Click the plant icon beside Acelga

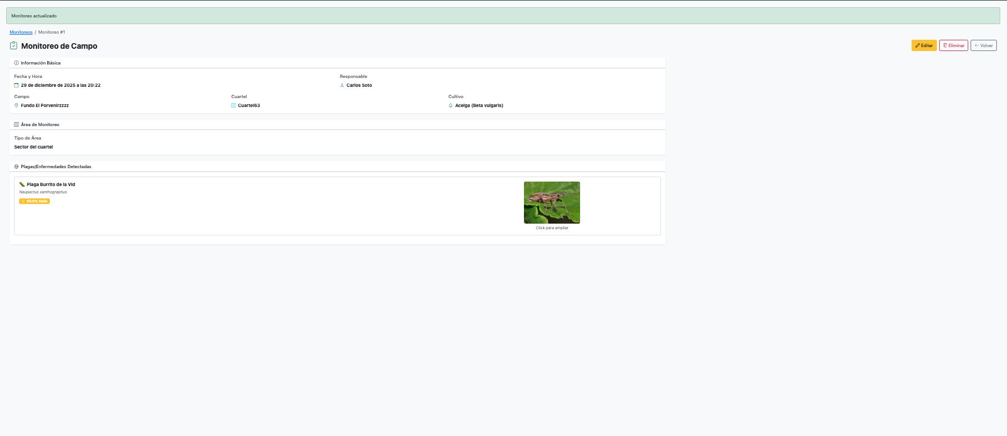(450, 105)
